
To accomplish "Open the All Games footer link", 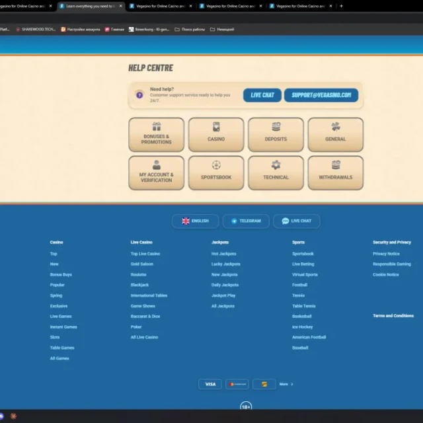I will point(59,358).
